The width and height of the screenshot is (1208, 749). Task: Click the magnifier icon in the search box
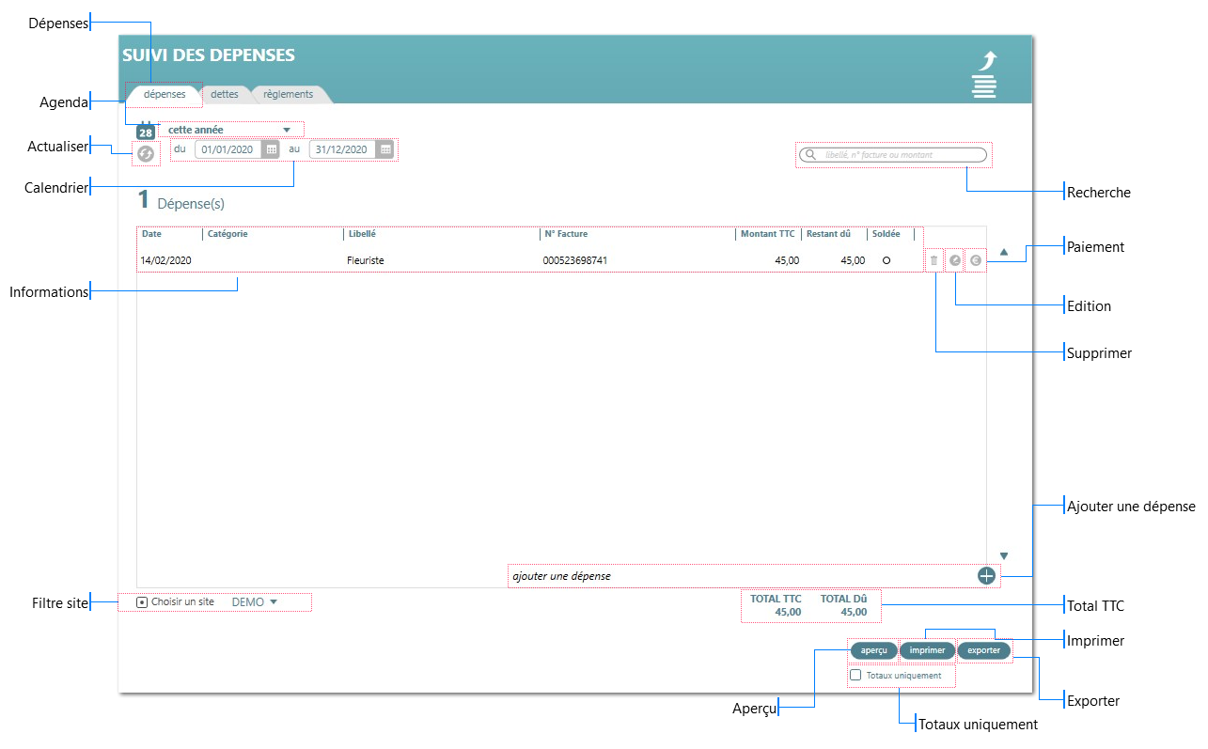pyautogui.click(x=809, y=155)
